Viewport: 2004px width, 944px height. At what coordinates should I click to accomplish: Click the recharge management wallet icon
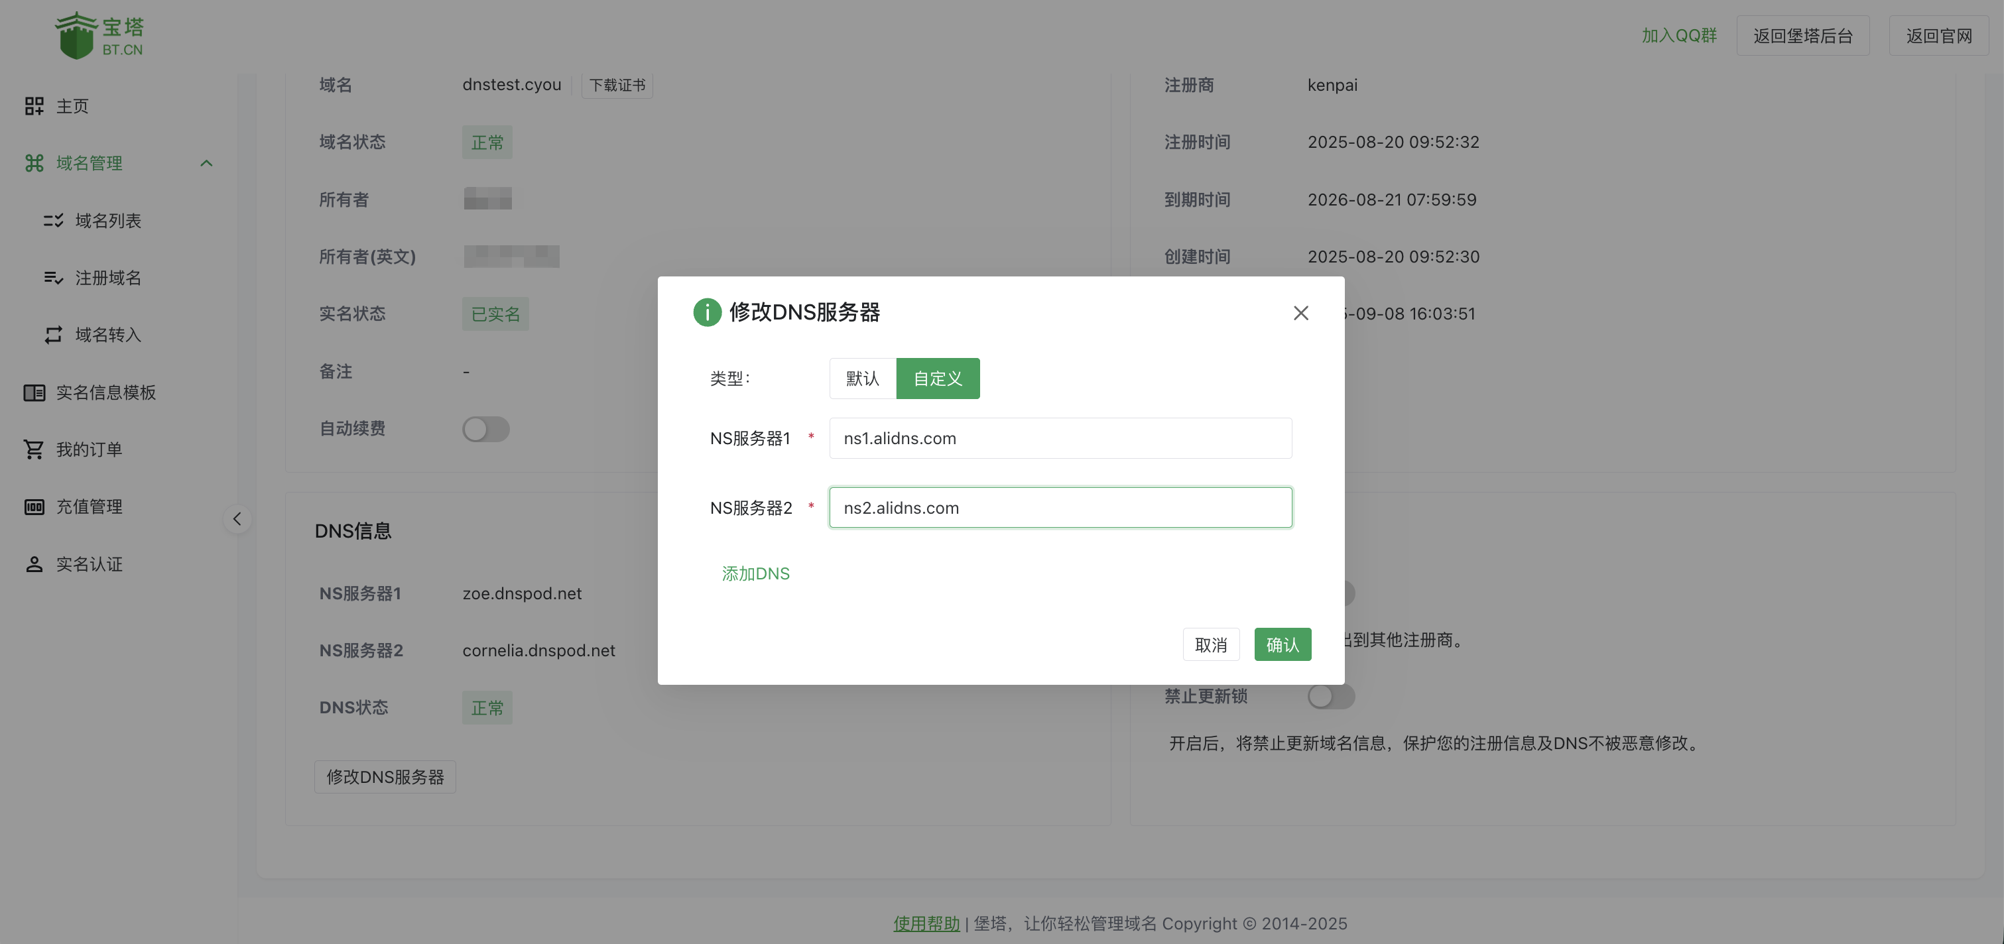point(33,507)
